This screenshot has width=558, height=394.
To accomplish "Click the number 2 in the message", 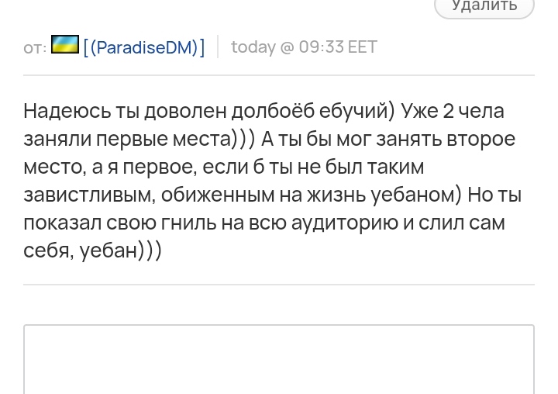I will click(x=448, y=111).
